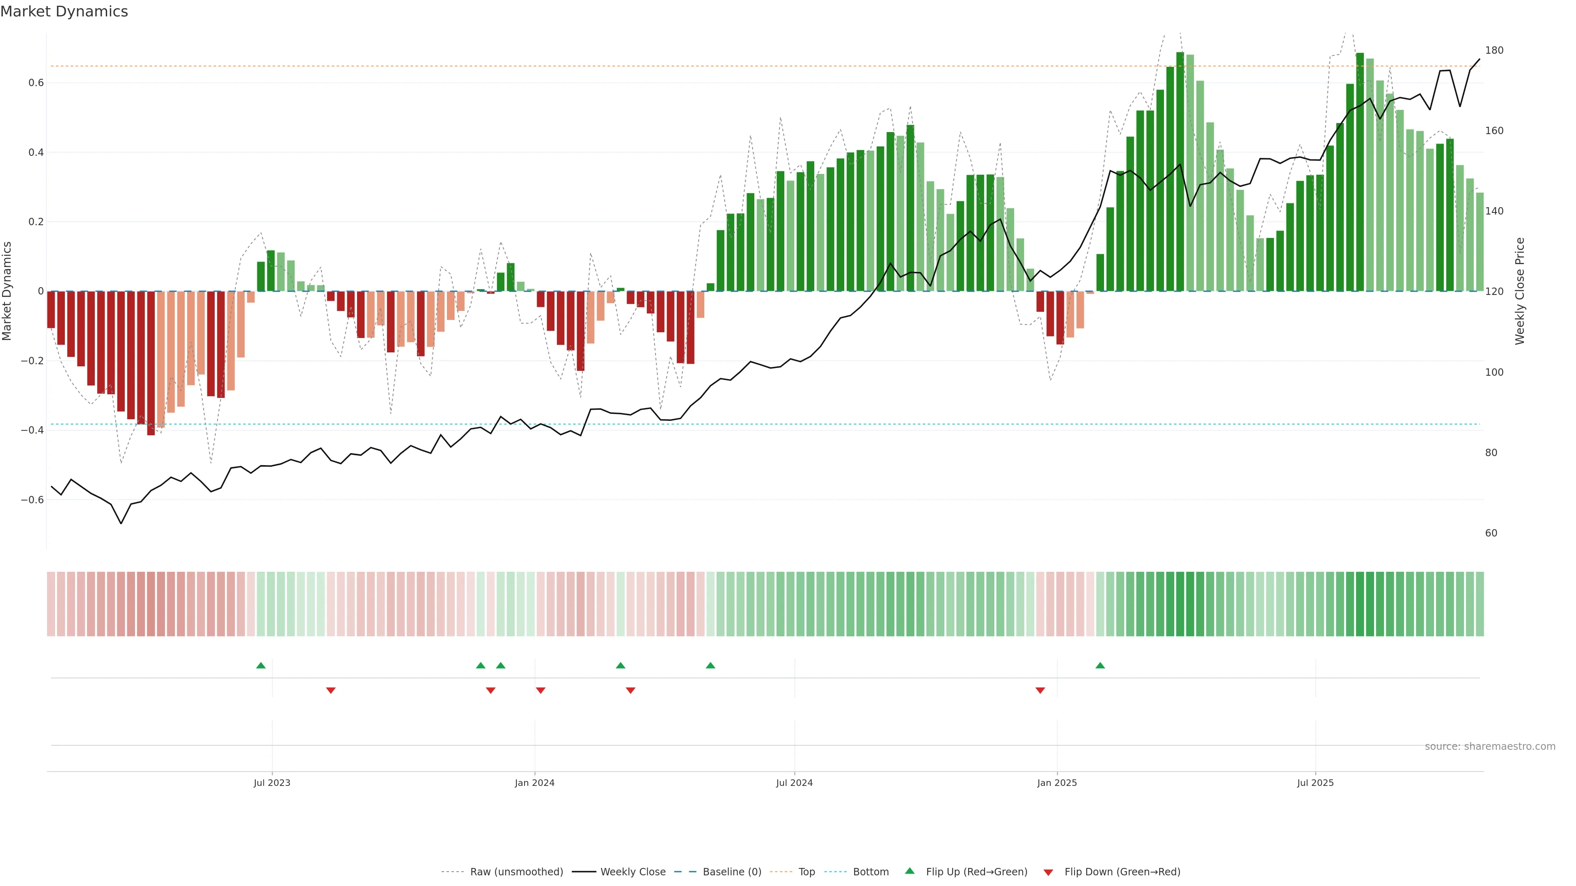Click the Weekly Close Price axis title
The height and width of the screenshot is (886, 1576).
click(1520, 291)
